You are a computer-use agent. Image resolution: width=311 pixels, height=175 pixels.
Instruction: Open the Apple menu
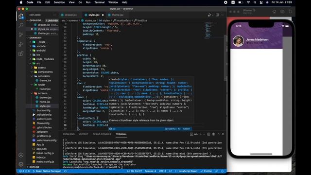point(21,2)
